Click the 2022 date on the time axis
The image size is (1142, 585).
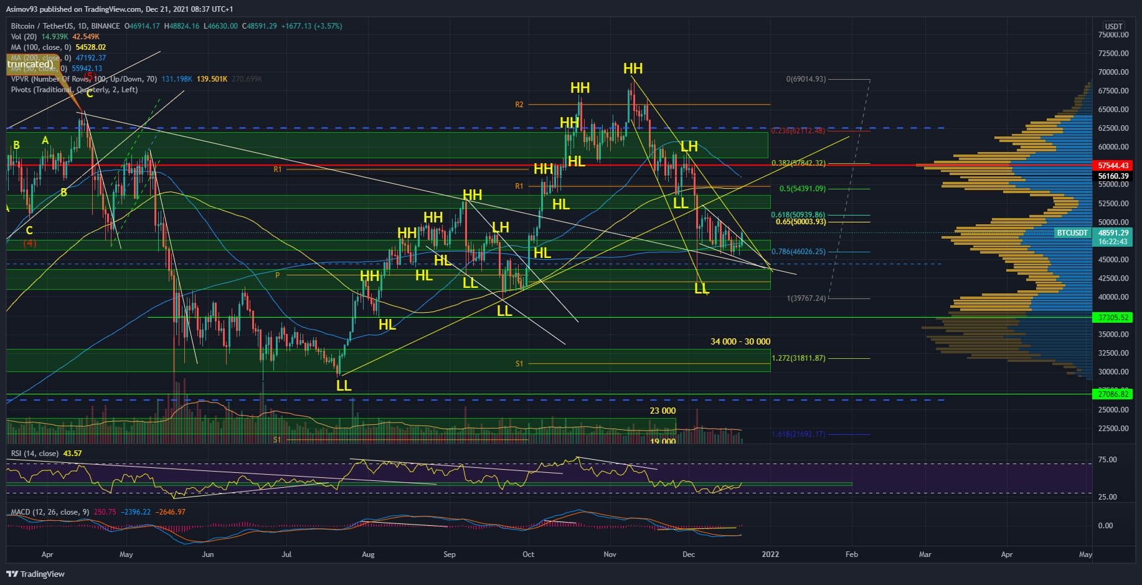770,554
